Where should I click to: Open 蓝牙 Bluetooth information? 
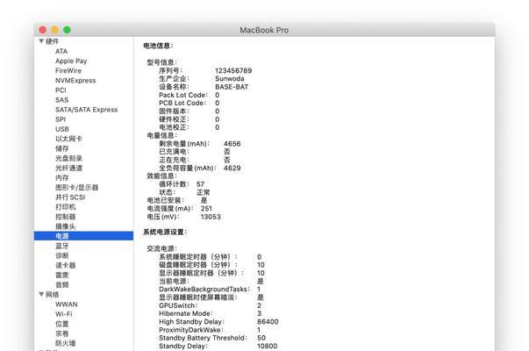(x=62, y=246)
